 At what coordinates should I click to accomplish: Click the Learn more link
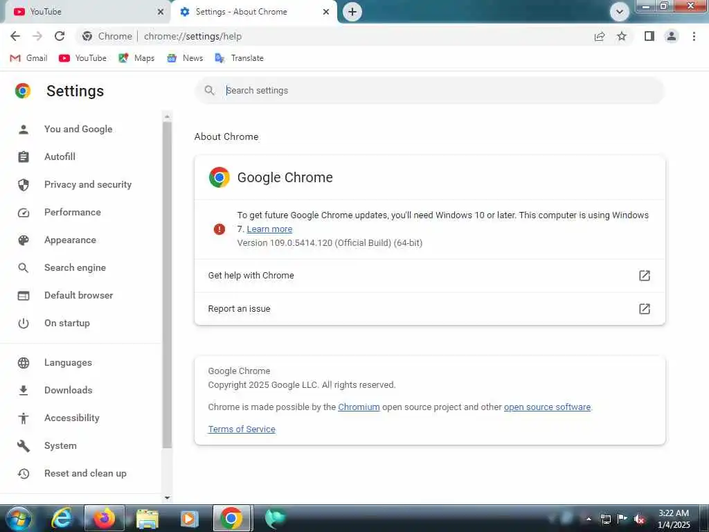(269, 229)
